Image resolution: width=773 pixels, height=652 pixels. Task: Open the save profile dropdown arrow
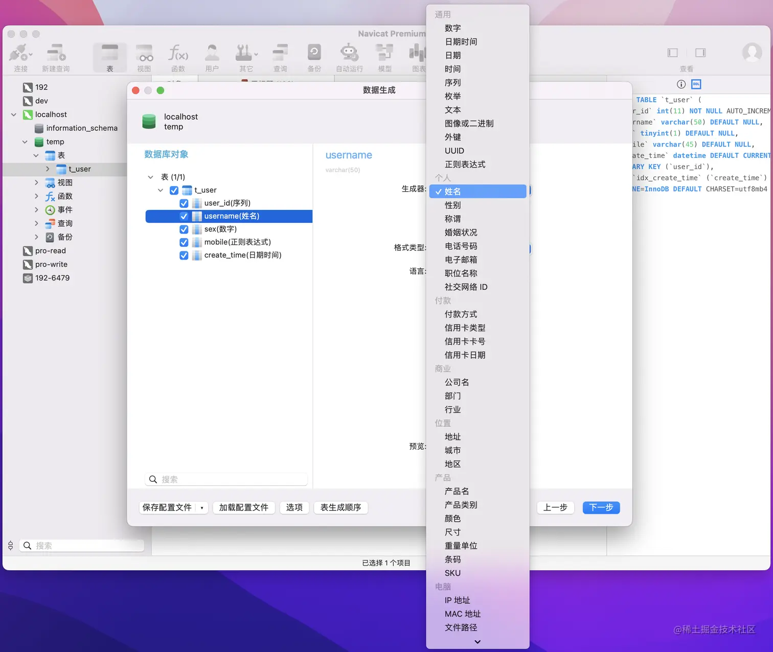tap(202, 508)
